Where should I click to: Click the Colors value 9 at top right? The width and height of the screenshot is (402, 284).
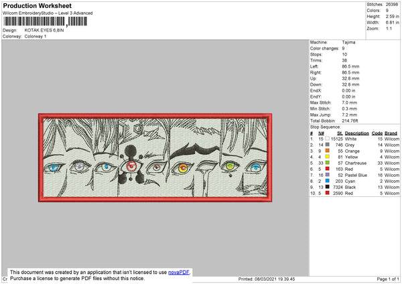(387, 11)
